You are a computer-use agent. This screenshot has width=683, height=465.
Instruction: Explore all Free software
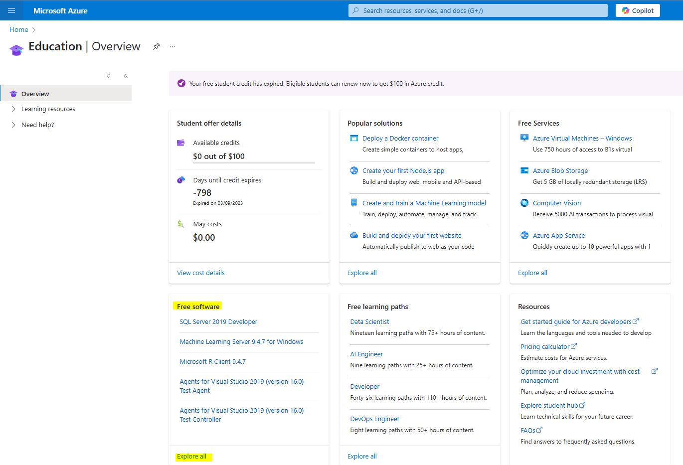191,456
